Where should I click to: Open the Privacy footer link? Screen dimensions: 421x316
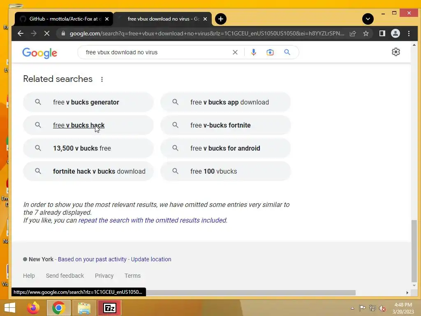coord(104,276)
